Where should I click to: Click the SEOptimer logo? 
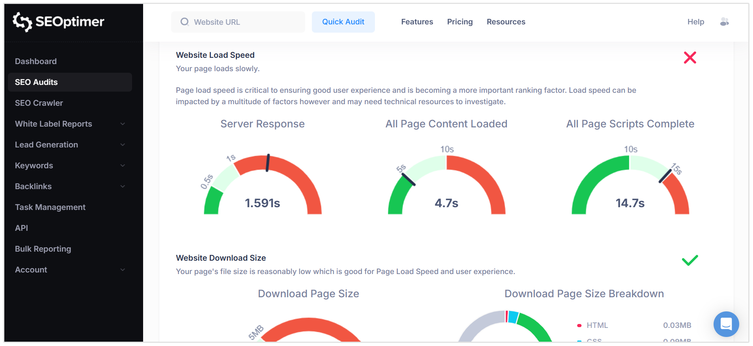pyautogui.click(x=58, y=22)
